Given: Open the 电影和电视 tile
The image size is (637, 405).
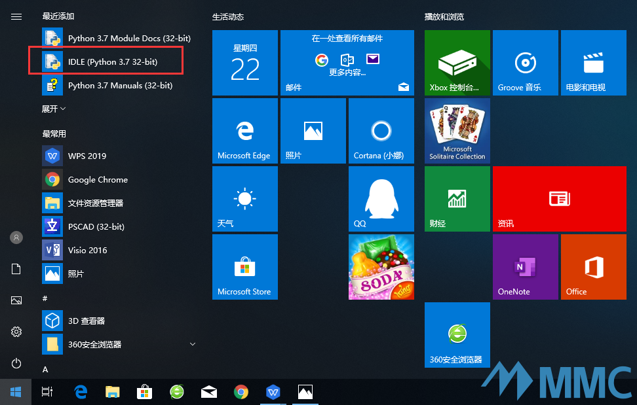Looking at the screenshot, I should click(594, 63).
